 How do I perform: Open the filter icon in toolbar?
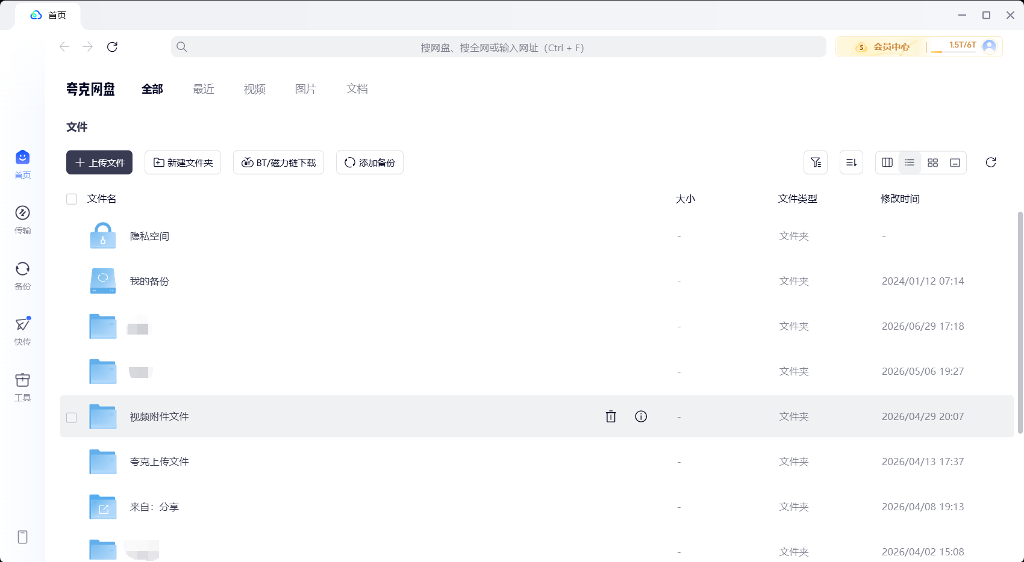(x=816, y=162)
